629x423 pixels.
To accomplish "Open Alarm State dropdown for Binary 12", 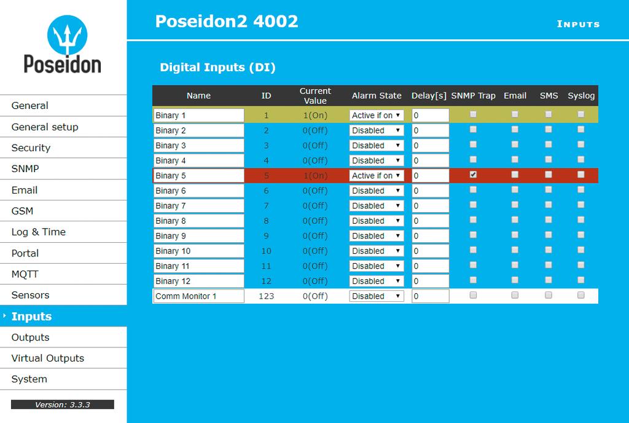I will (377, 281).
